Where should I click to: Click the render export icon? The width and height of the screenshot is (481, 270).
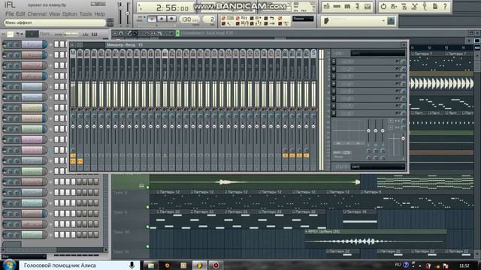pyautogui.click(x=404, y=7)
